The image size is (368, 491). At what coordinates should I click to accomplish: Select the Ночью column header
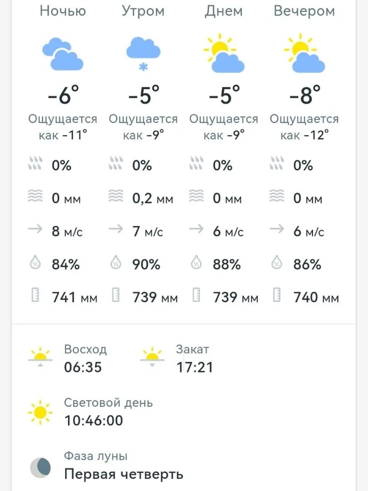(63, 11)
